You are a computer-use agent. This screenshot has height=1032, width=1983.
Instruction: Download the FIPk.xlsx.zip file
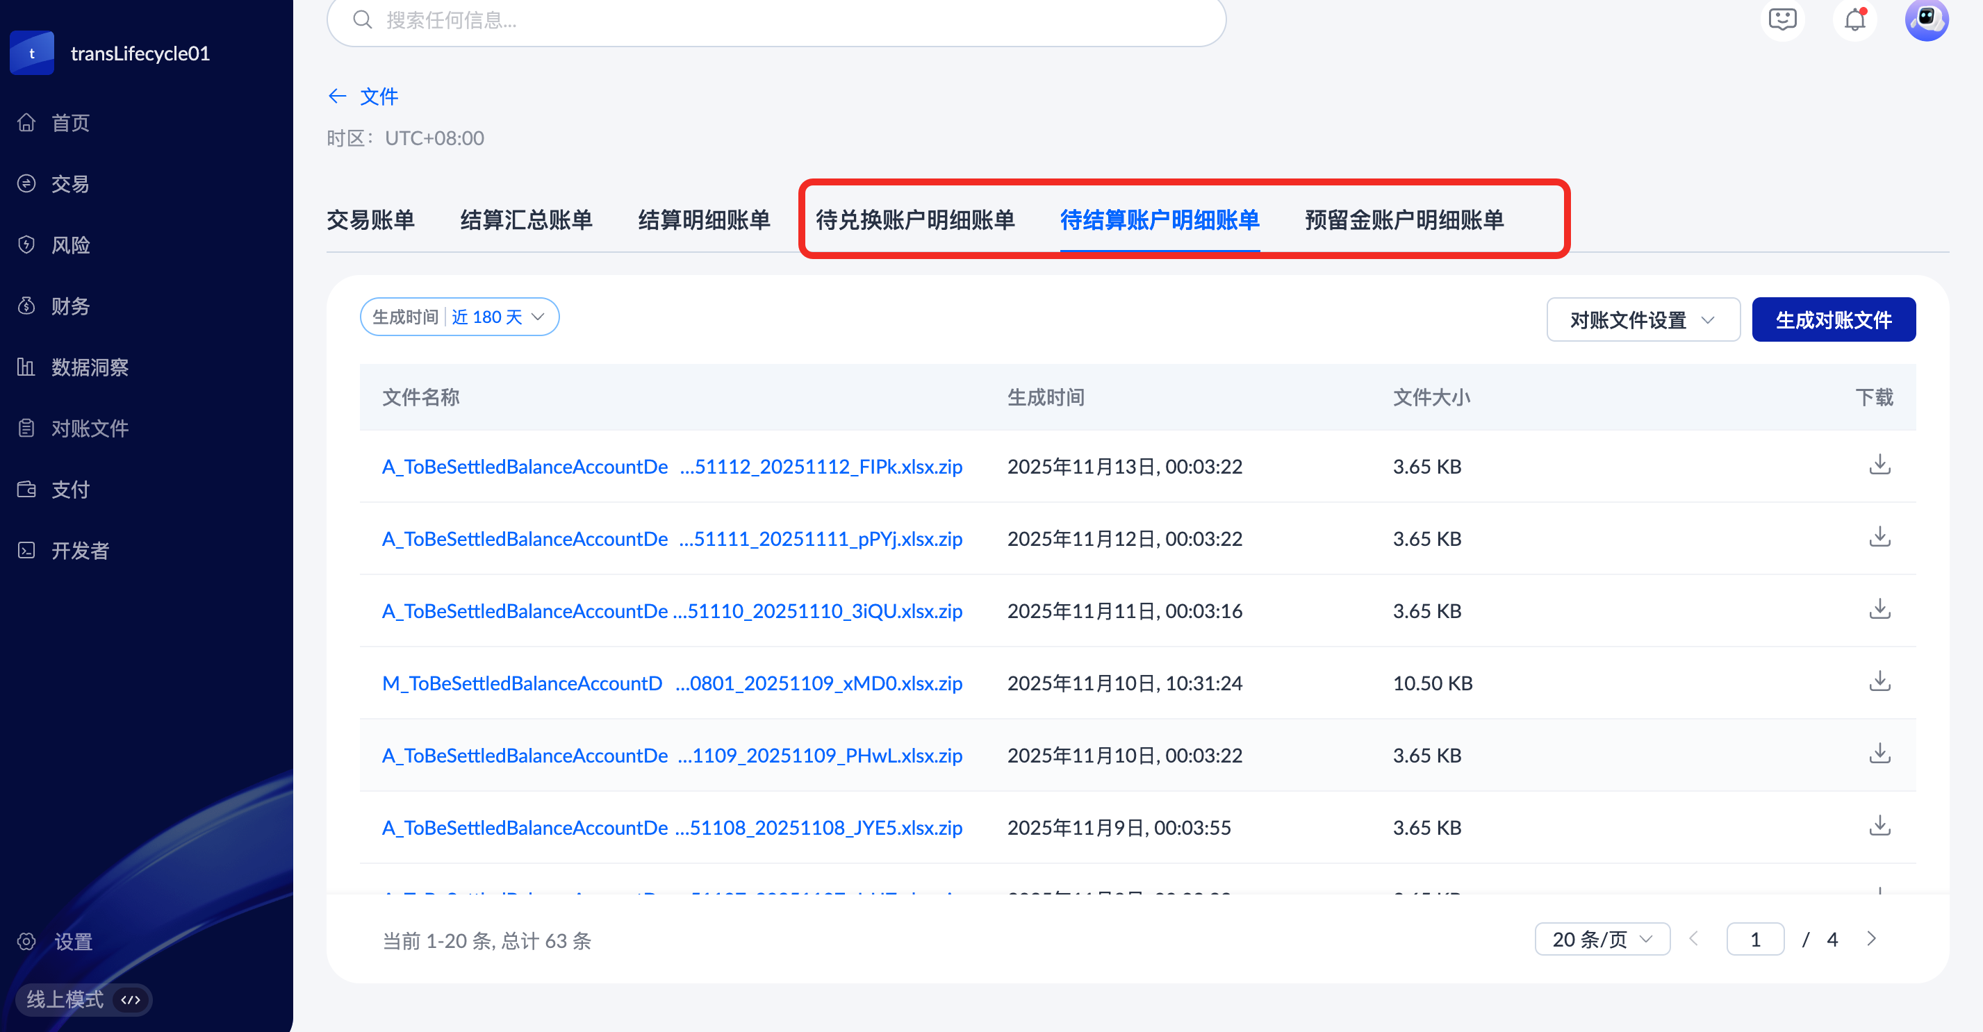[x=1879, y=465]
